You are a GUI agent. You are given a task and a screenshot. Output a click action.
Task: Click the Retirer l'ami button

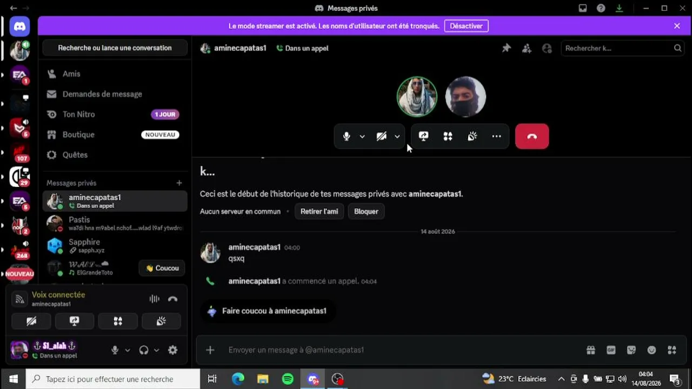coord(319,211)
